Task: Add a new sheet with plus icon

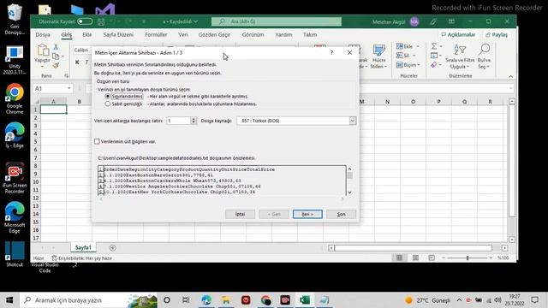Action: [x=112, y=247]
